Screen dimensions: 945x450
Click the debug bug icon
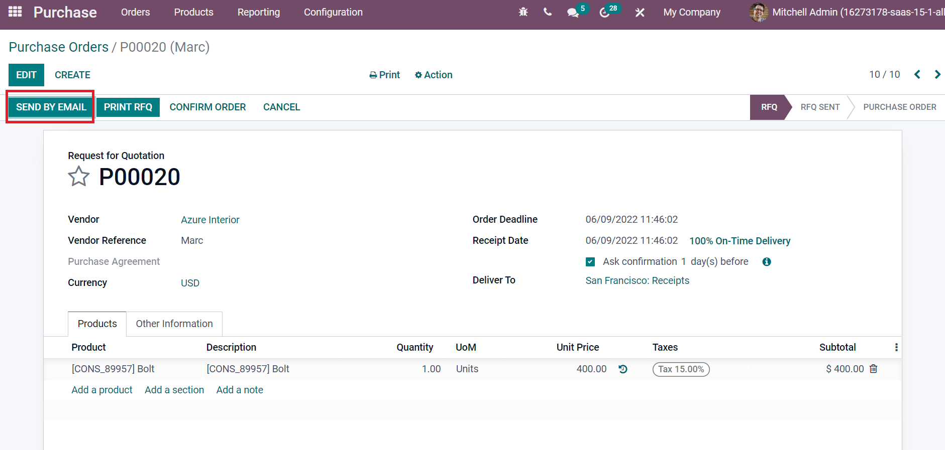(523, 12)
